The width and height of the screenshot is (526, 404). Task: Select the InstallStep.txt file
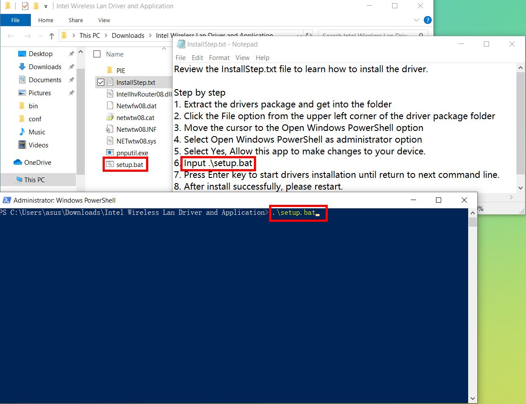click(136, 83)
